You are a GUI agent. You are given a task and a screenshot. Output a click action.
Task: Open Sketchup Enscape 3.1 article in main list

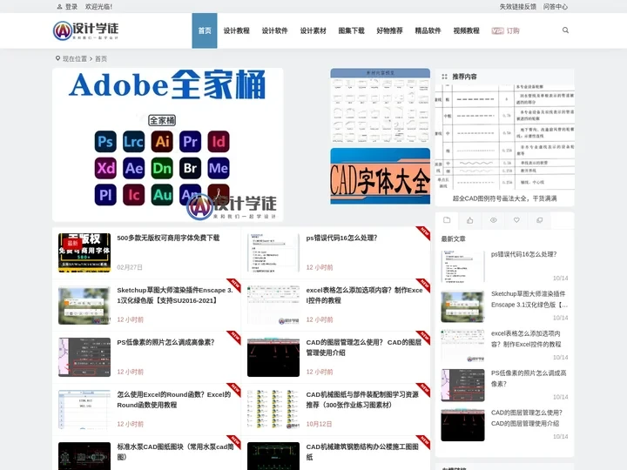pyautogui.click(x=175, y=295)
